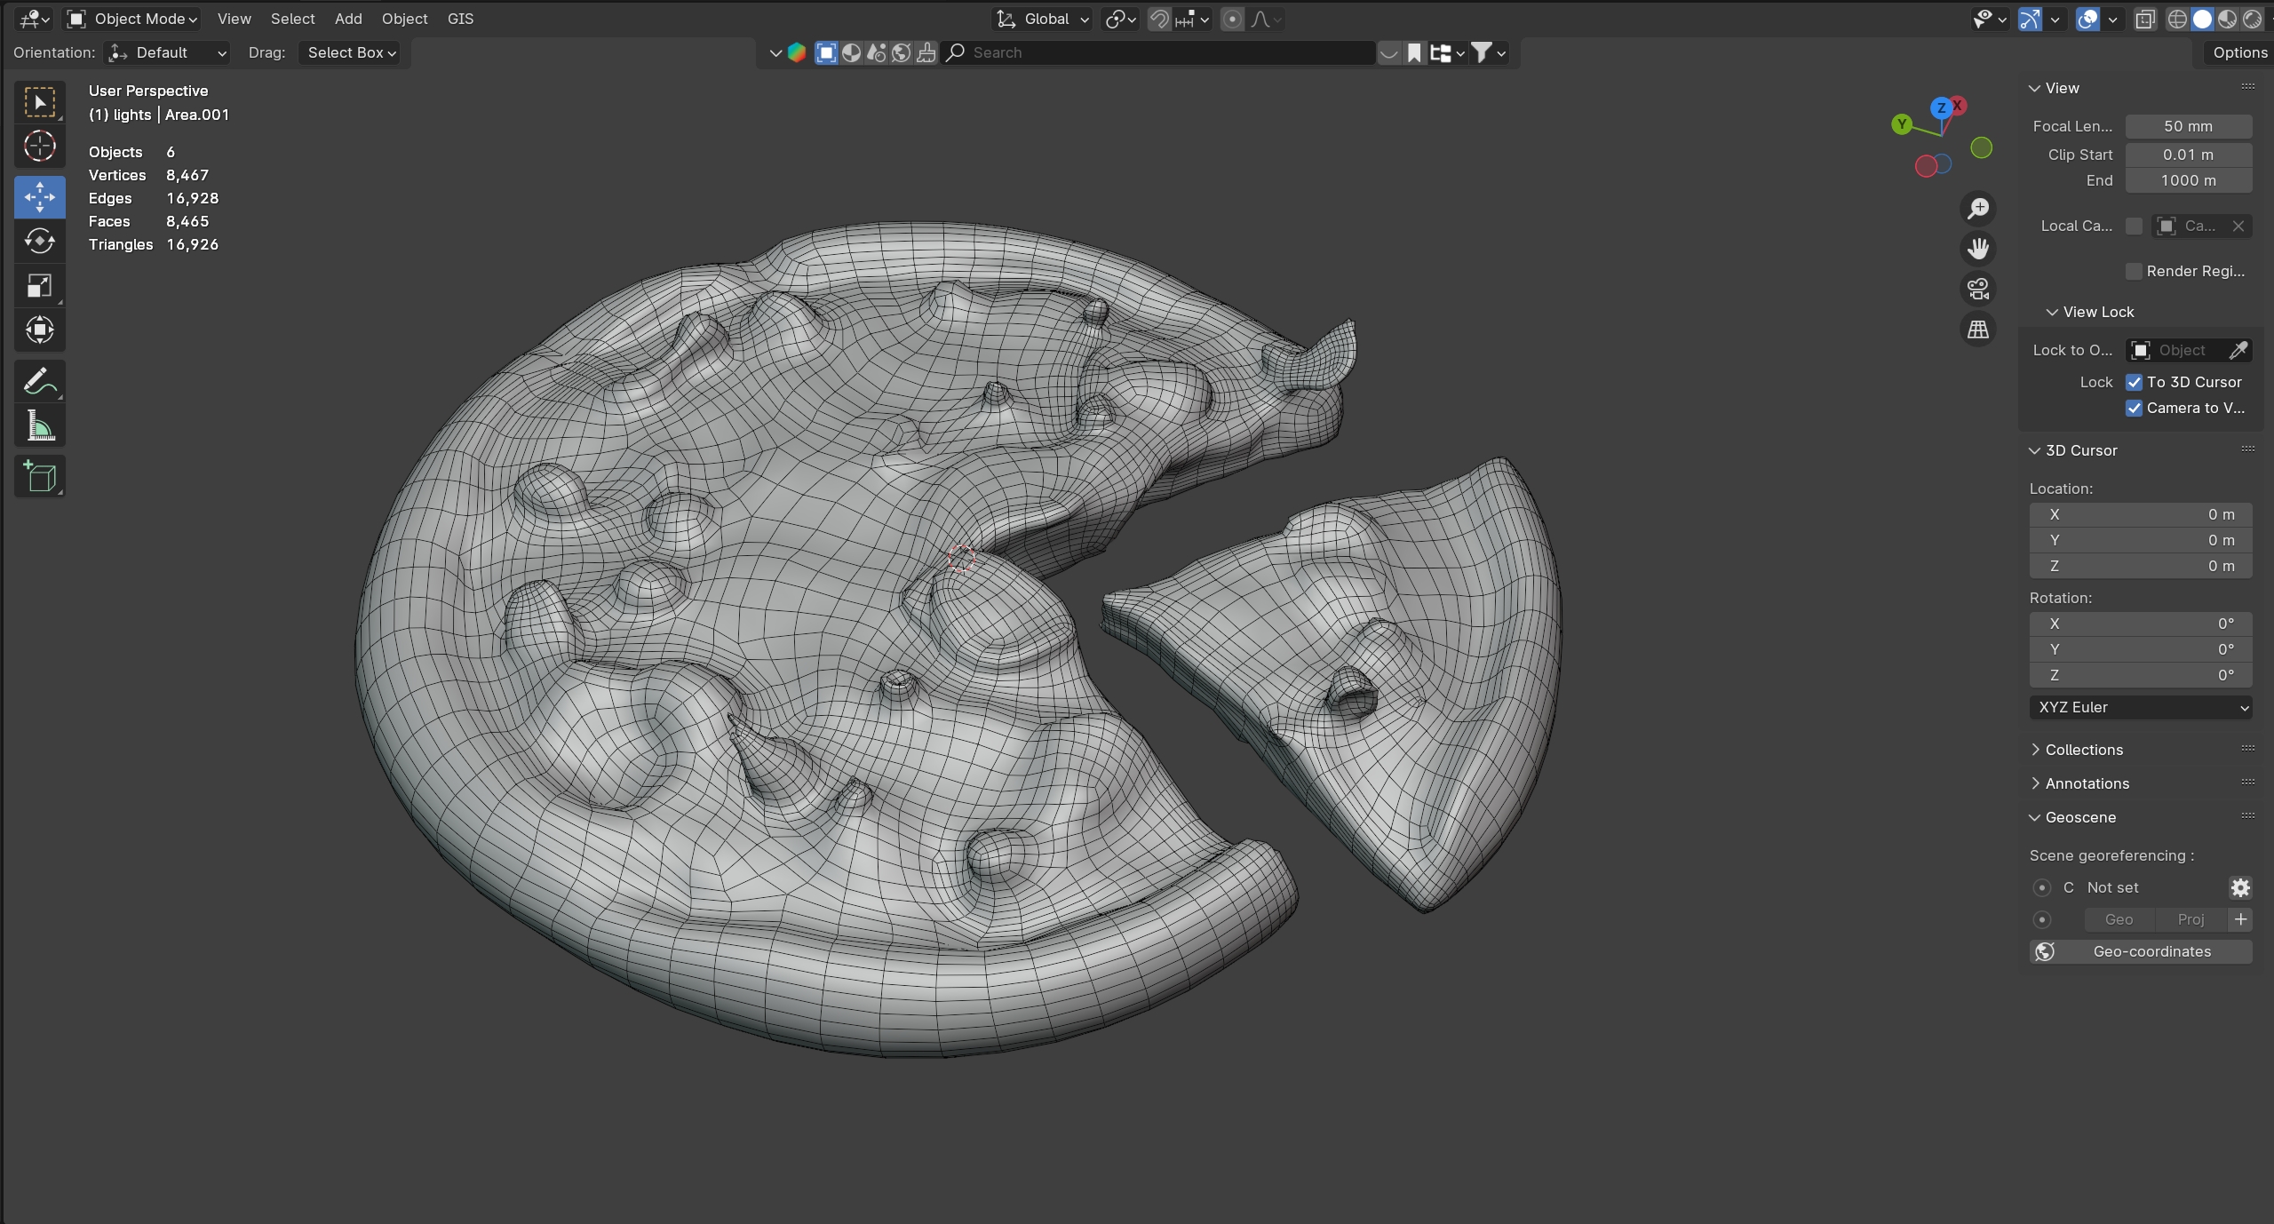Activate the Scale tool

pyautogui.click(x=39, y=286)
